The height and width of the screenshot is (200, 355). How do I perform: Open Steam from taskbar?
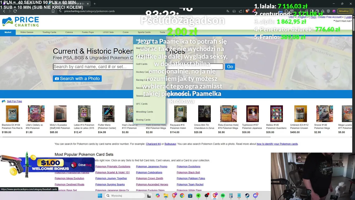247,196
